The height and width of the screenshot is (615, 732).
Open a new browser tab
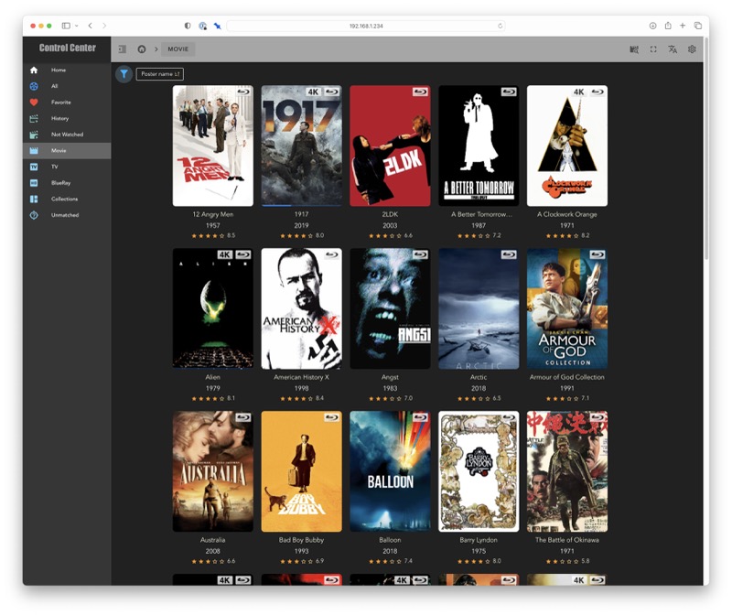[683, 26]
